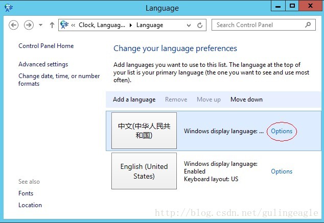Image resolution: width=324 pixels, height=223 pixels.
Task: Click the Back navigation arrow
Action: pyautogui.click(x=14, y=25)
